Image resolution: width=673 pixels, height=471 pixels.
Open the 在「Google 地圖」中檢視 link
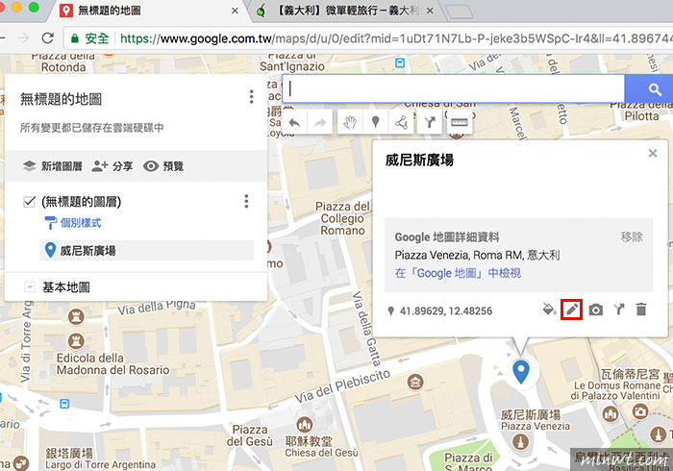click(x=458, y=273)
